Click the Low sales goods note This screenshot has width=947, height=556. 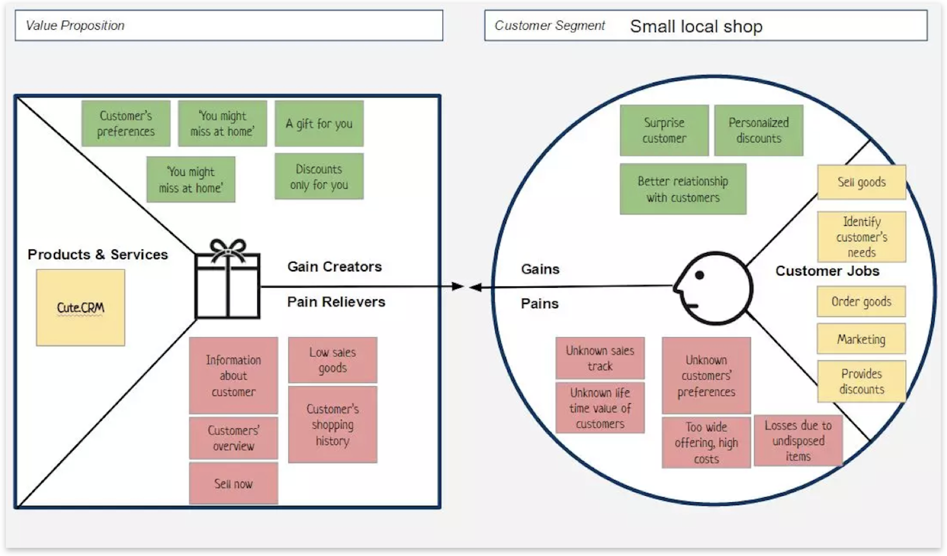(x=333, y=360)
